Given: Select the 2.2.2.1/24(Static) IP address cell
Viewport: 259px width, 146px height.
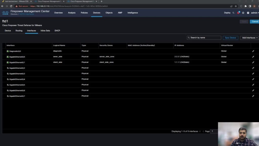Looking at the screenshot, I should coord(182,57).
